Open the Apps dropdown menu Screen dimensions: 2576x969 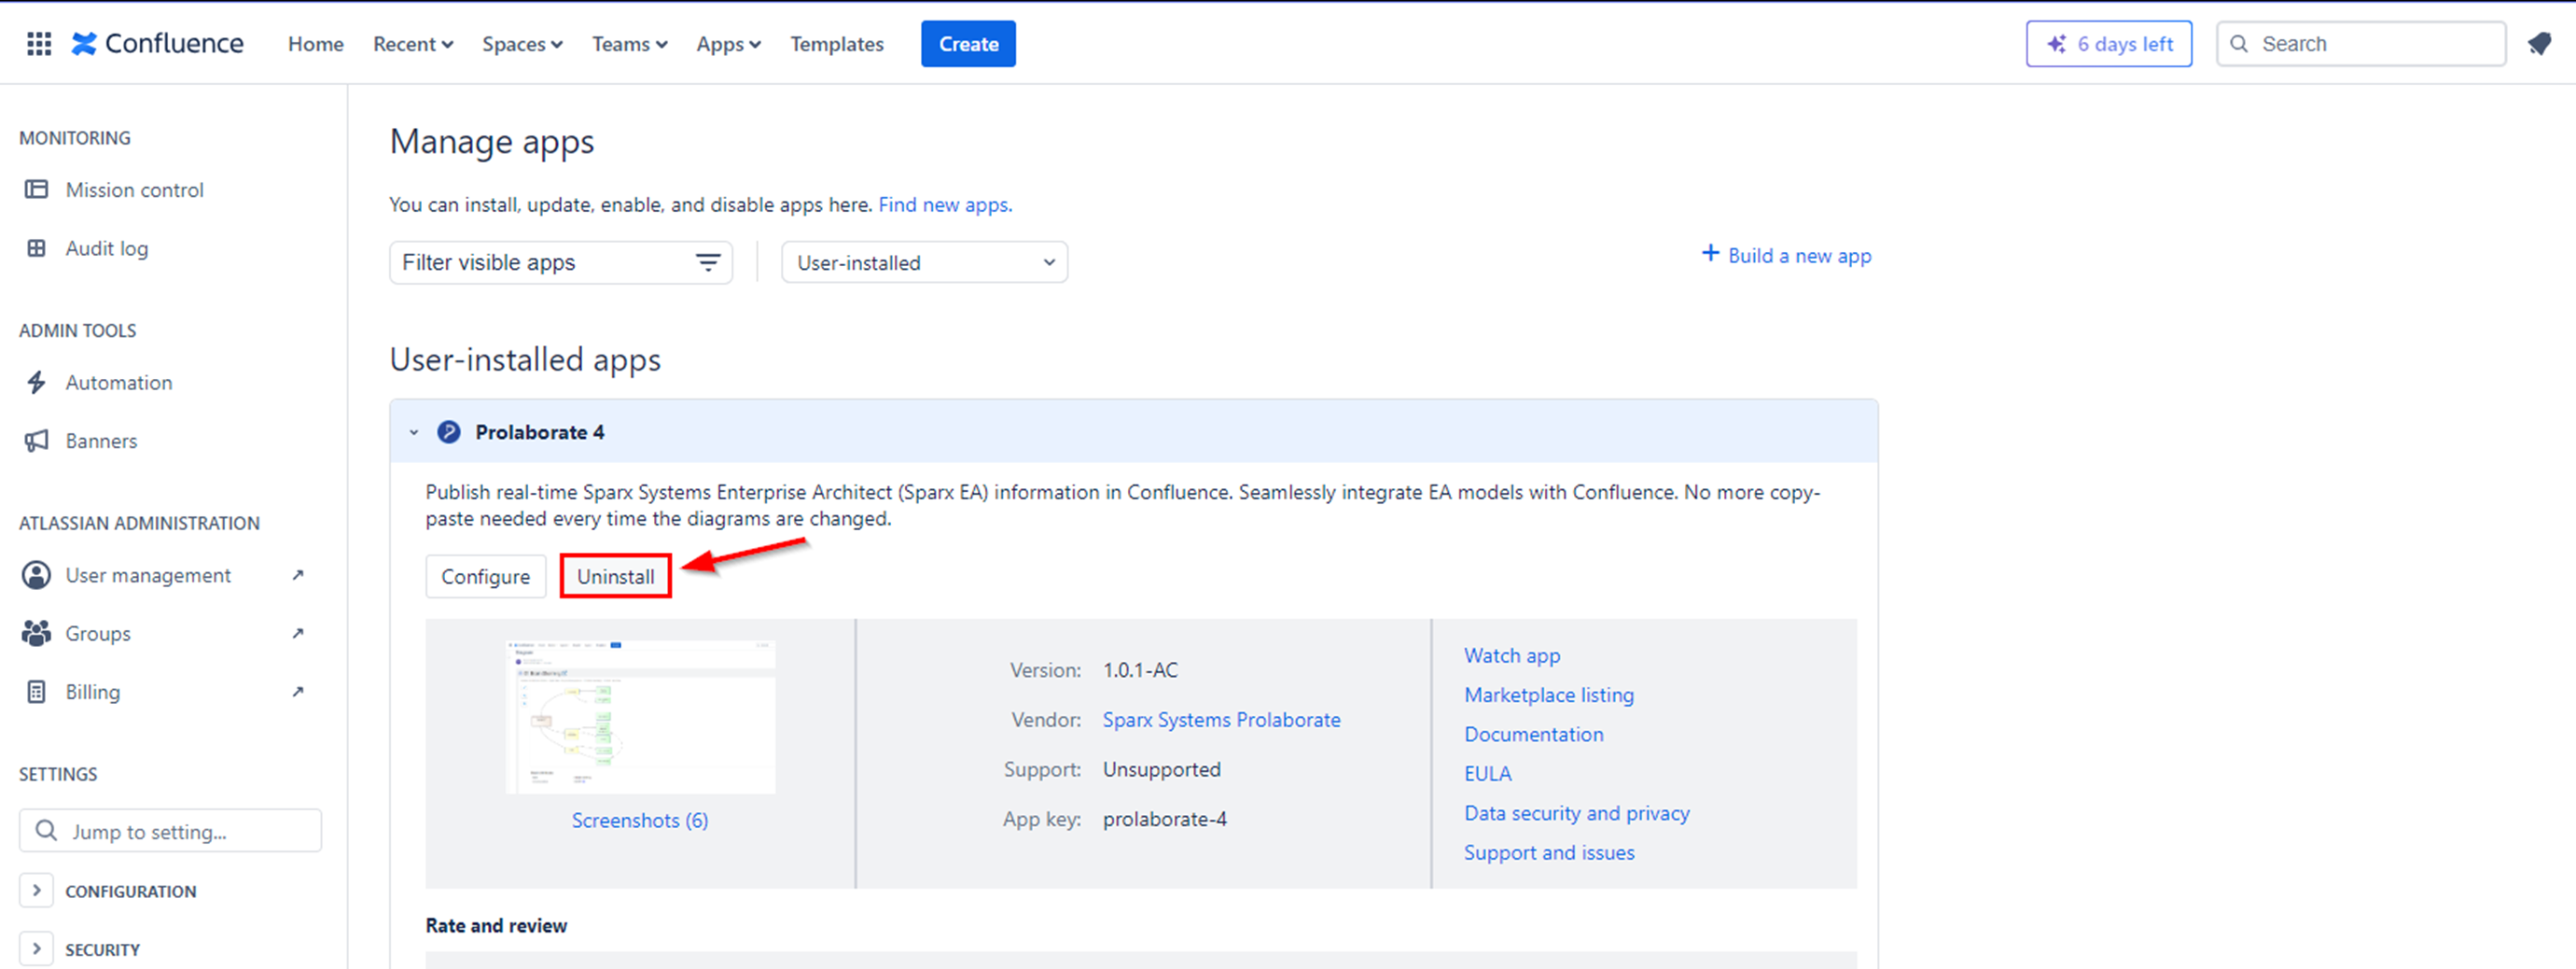click(x=729, y=44)
